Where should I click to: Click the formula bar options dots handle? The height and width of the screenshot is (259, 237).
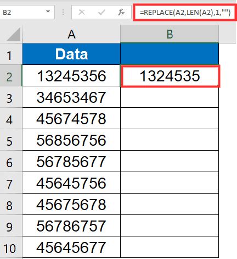pyautogui.click(x=63, y=12)
